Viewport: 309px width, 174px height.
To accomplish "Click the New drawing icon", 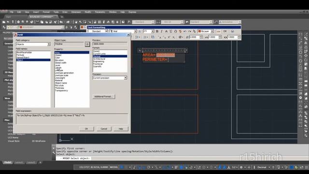I will pyautogui.click(x=4, y=22).
